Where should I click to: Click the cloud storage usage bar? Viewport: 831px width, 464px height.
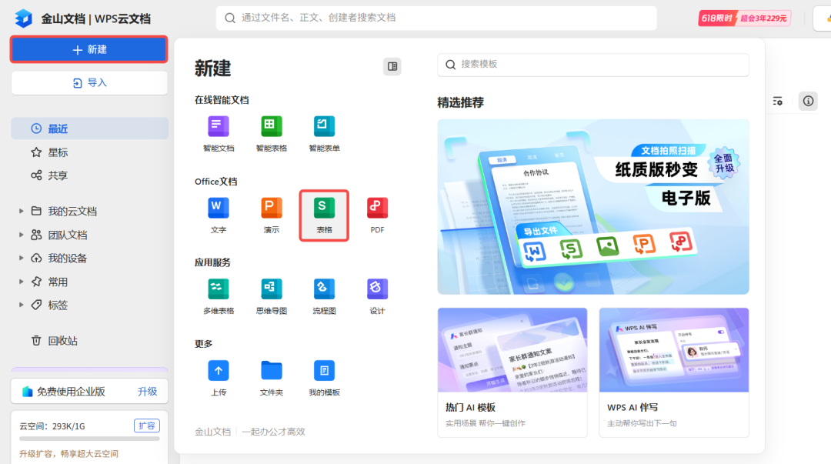89,439
